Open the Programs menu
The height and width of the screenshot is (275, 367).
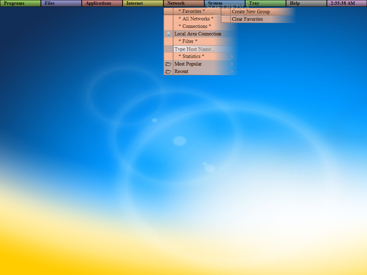[20, 3]
